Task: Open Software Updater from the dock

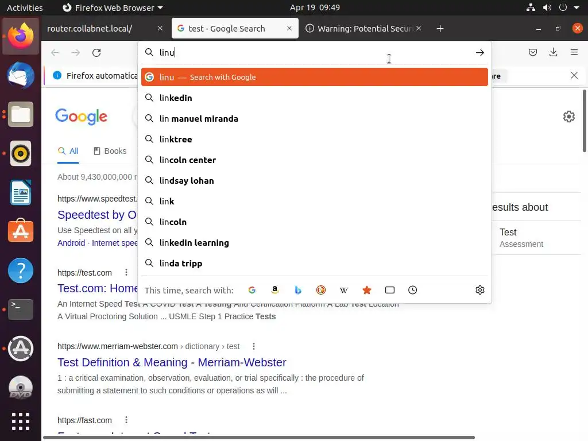Action: [21, 349]
